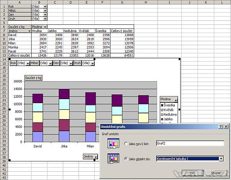Click the Kedlubna column header in pivot table

point(71,31)
